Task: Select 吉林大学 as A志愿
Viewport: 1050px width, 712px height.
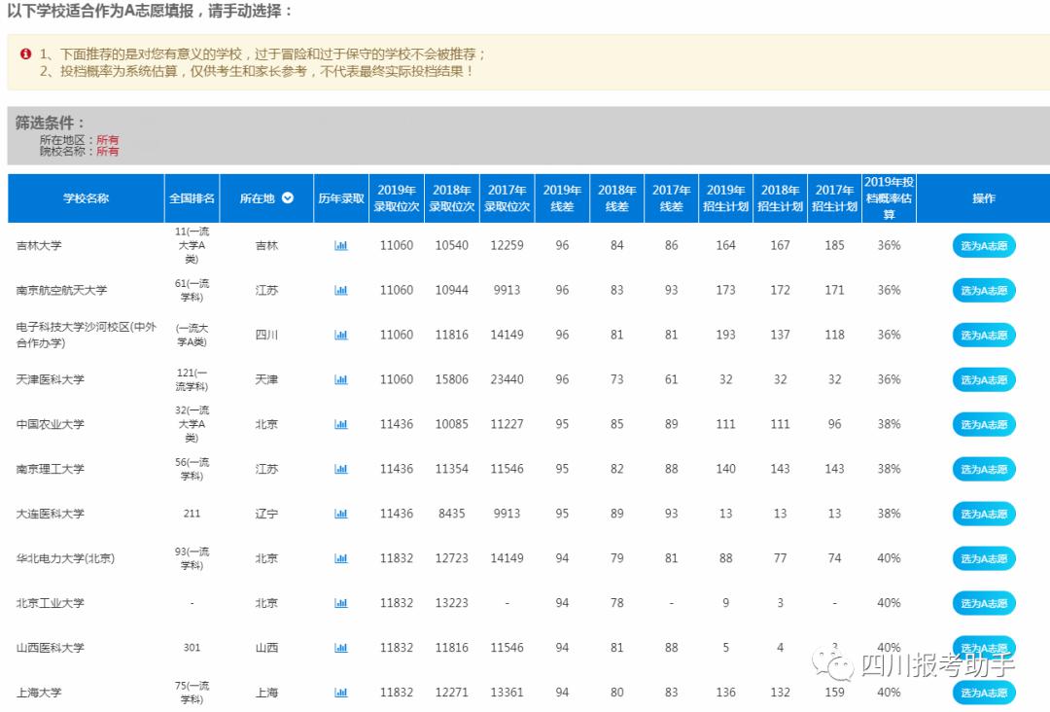Action: coord(984,246)
